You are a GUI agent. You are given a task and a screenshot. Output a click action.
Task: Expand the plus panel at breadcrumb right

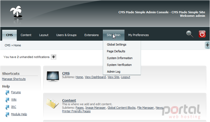pyautogui.click(x=207, y=45)
